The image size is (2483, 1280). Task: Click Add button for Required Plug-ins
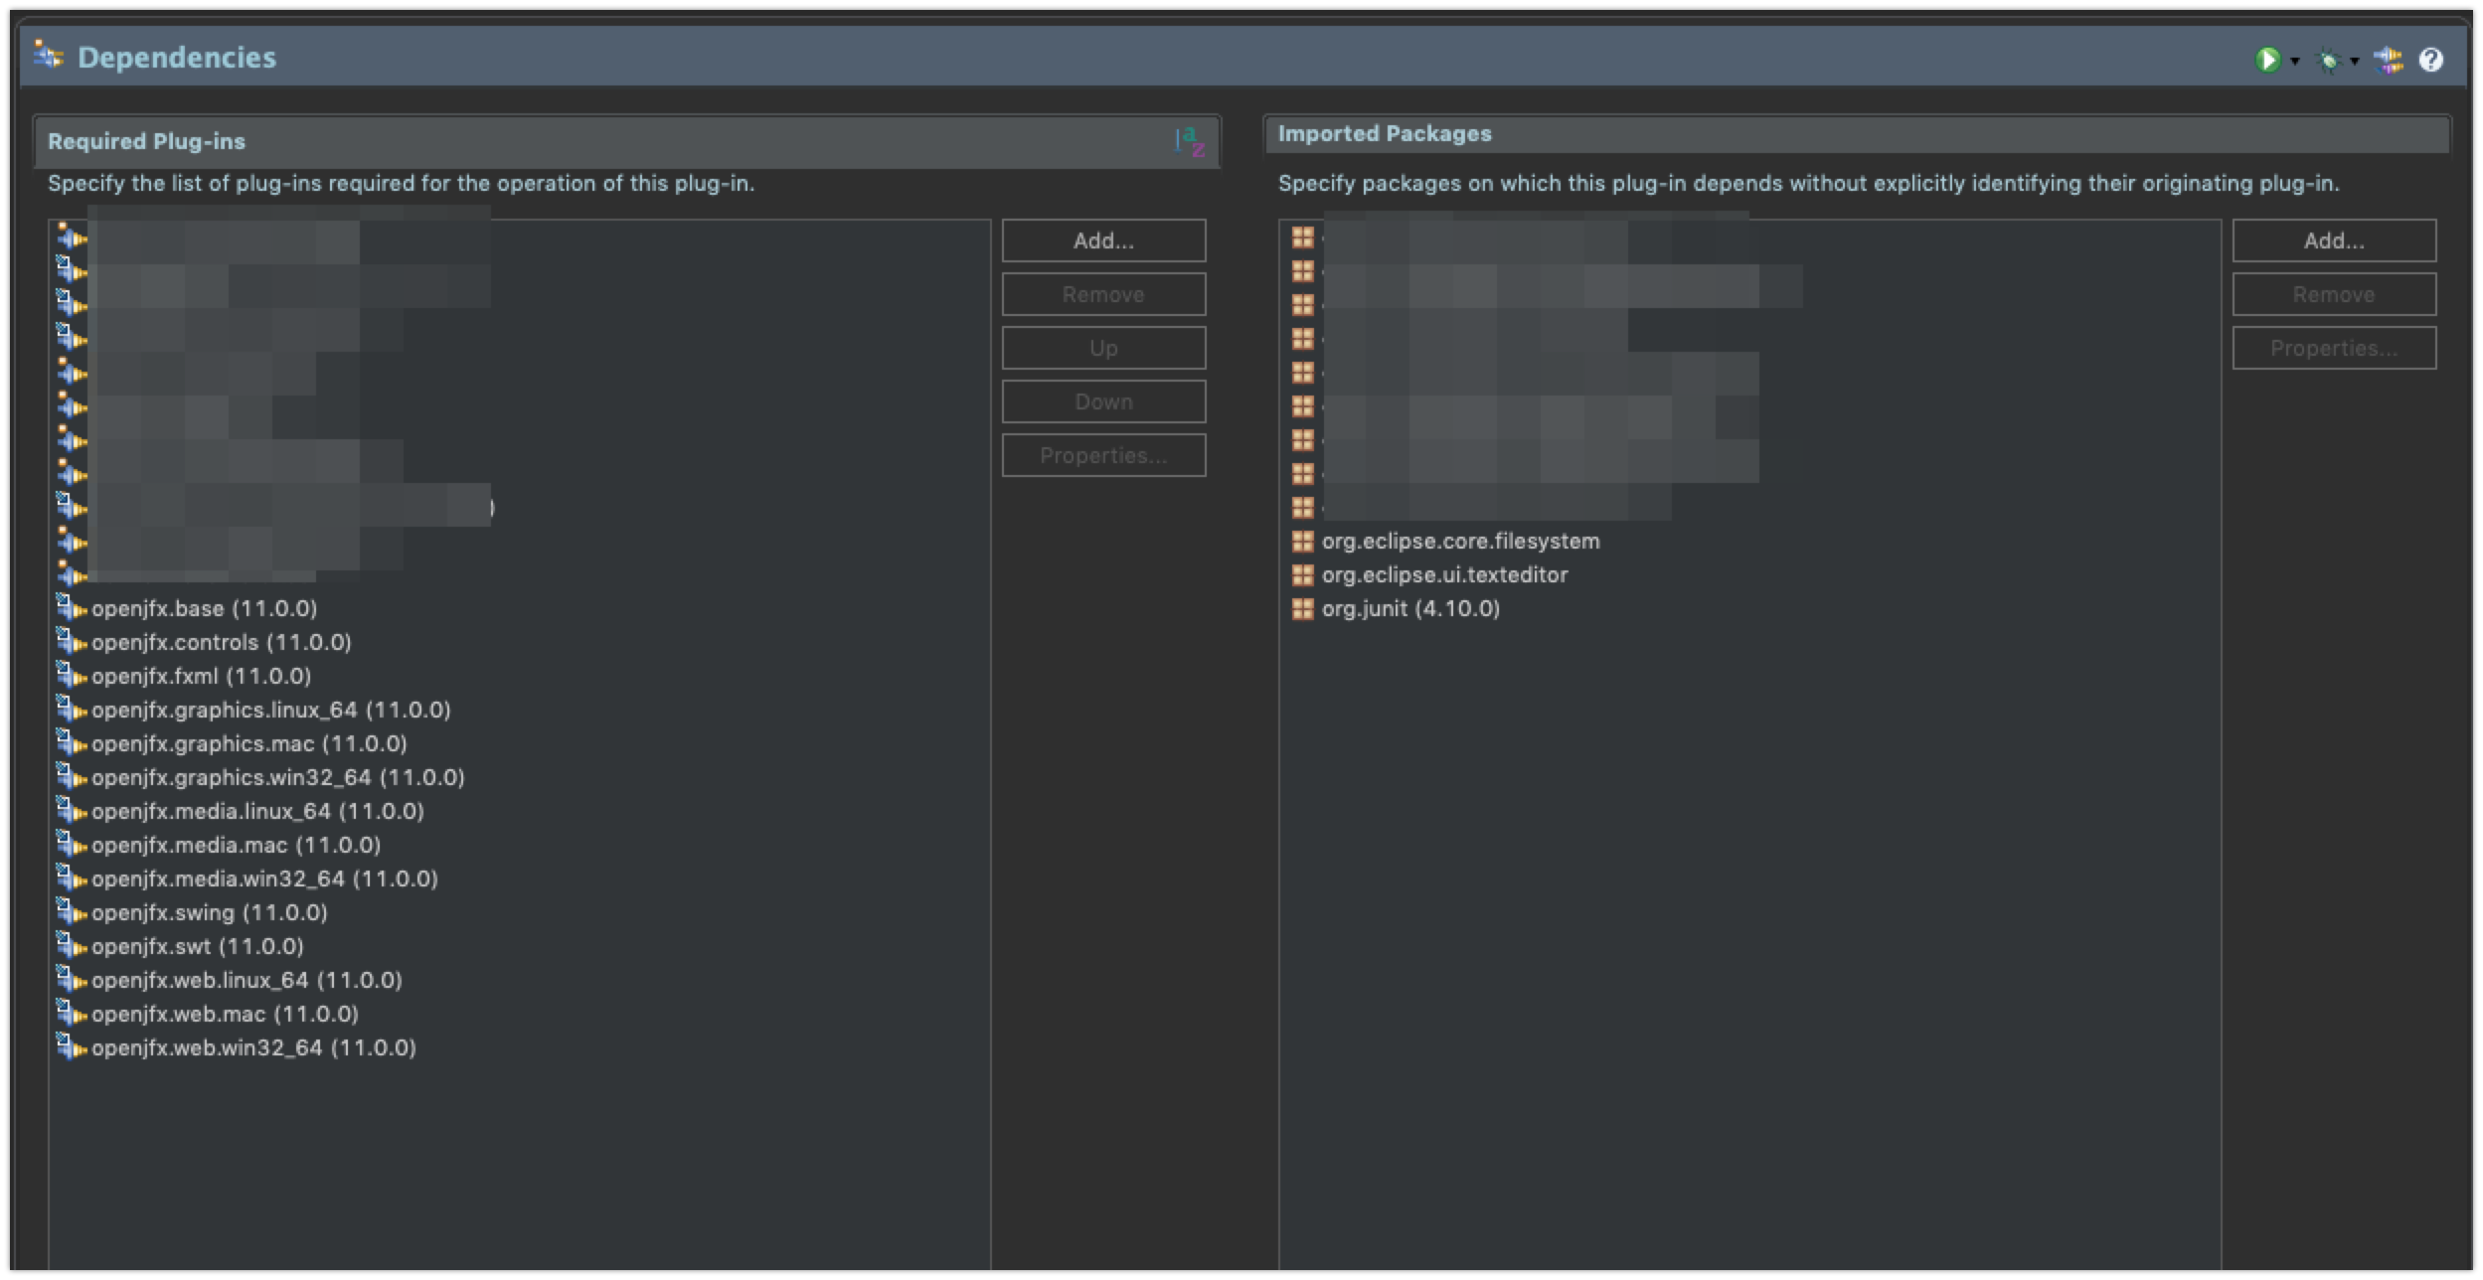[x=1103, y=240]
